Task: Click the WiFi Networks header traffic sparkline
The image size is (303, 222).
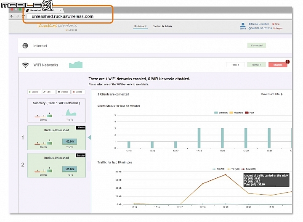Action: (x=76, y=65)
